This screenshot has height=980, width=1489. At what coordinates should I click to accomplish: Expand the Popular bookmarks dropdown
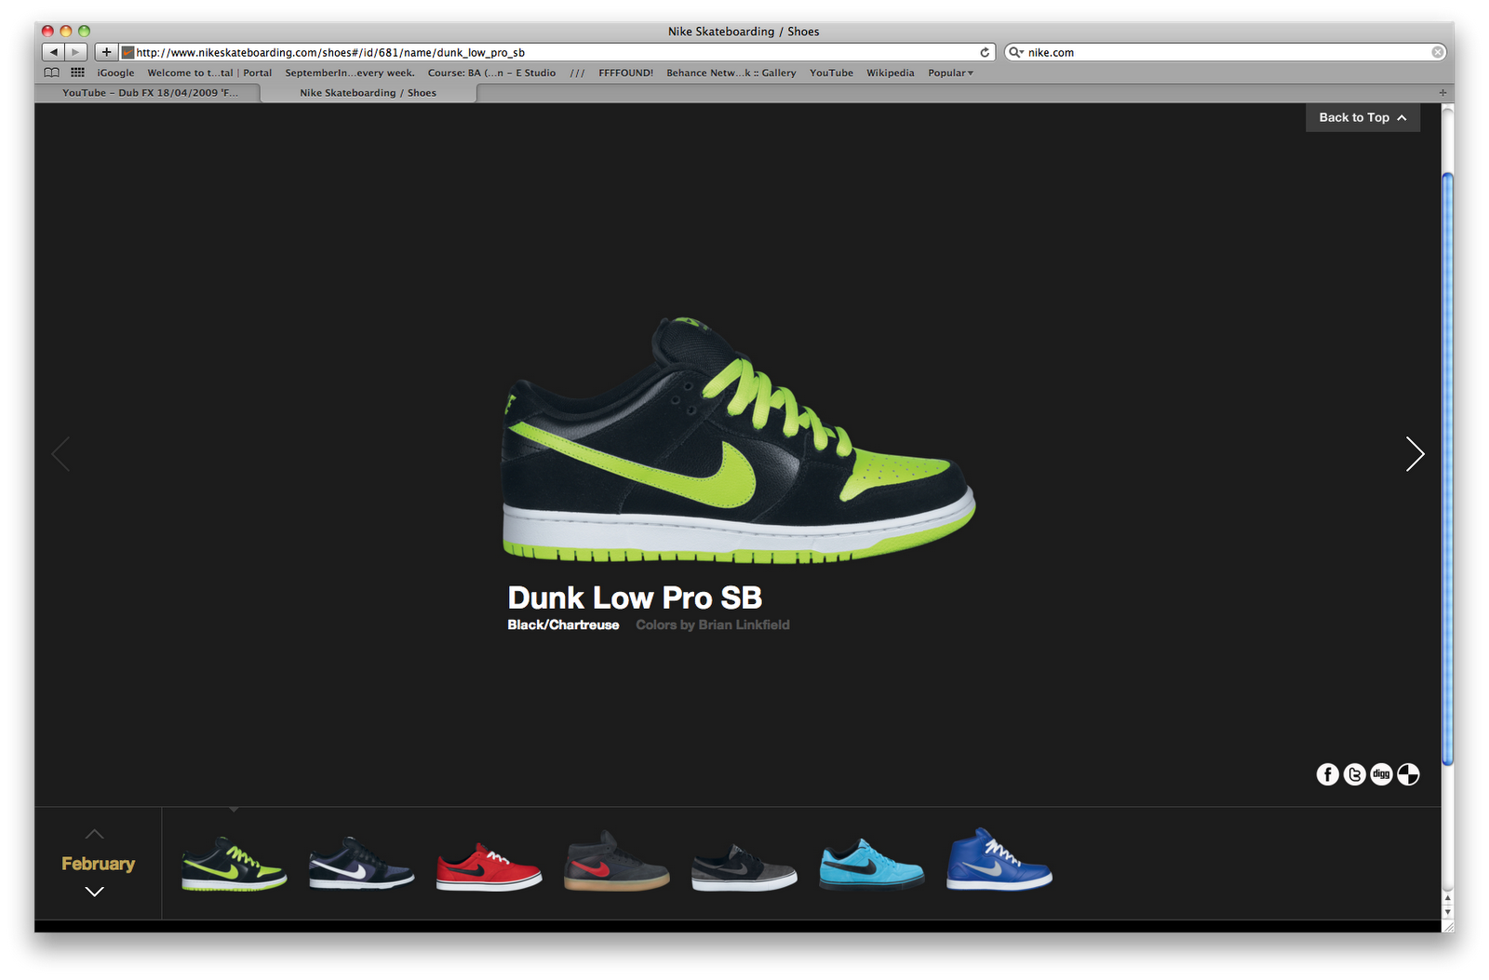pos(950,73)
